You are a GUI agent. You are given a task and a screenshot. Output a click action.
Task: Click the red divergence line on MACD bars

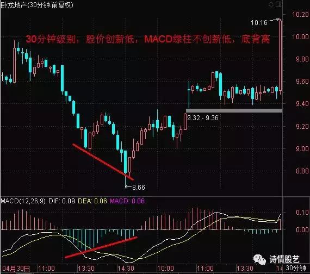point(101,247)
